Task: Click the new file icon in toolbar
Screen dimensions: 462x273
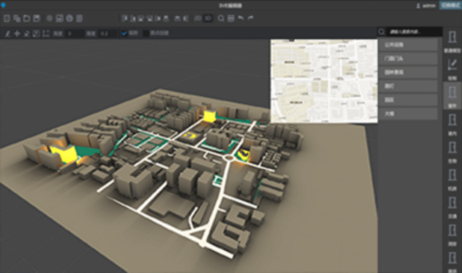Action: (7, 19)
